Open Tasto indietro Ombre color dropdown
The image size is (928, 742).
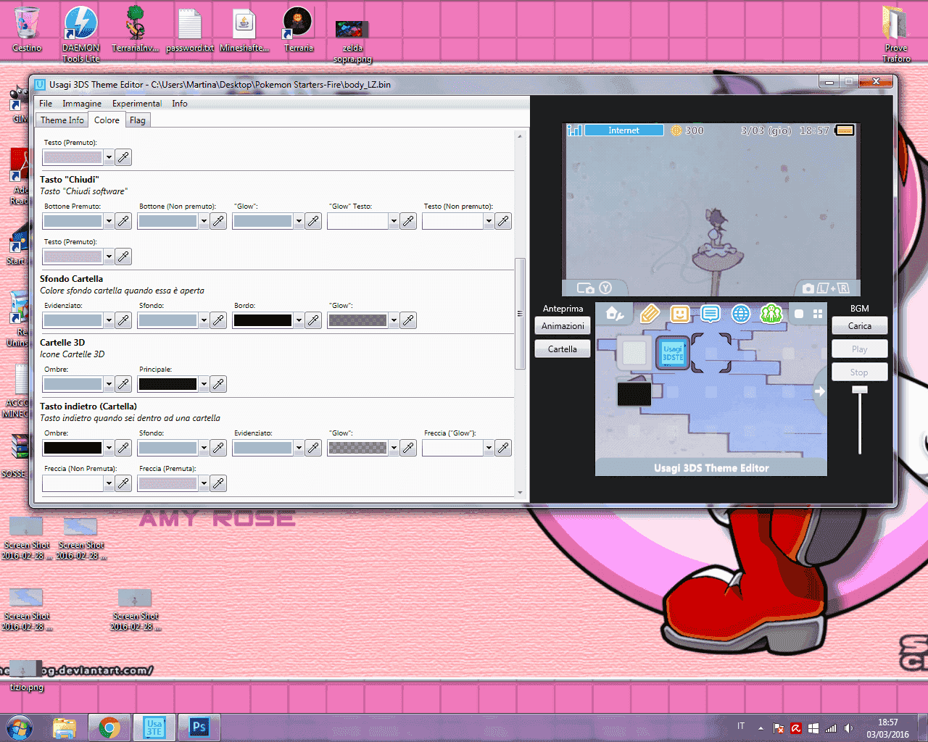click(109, 448)
